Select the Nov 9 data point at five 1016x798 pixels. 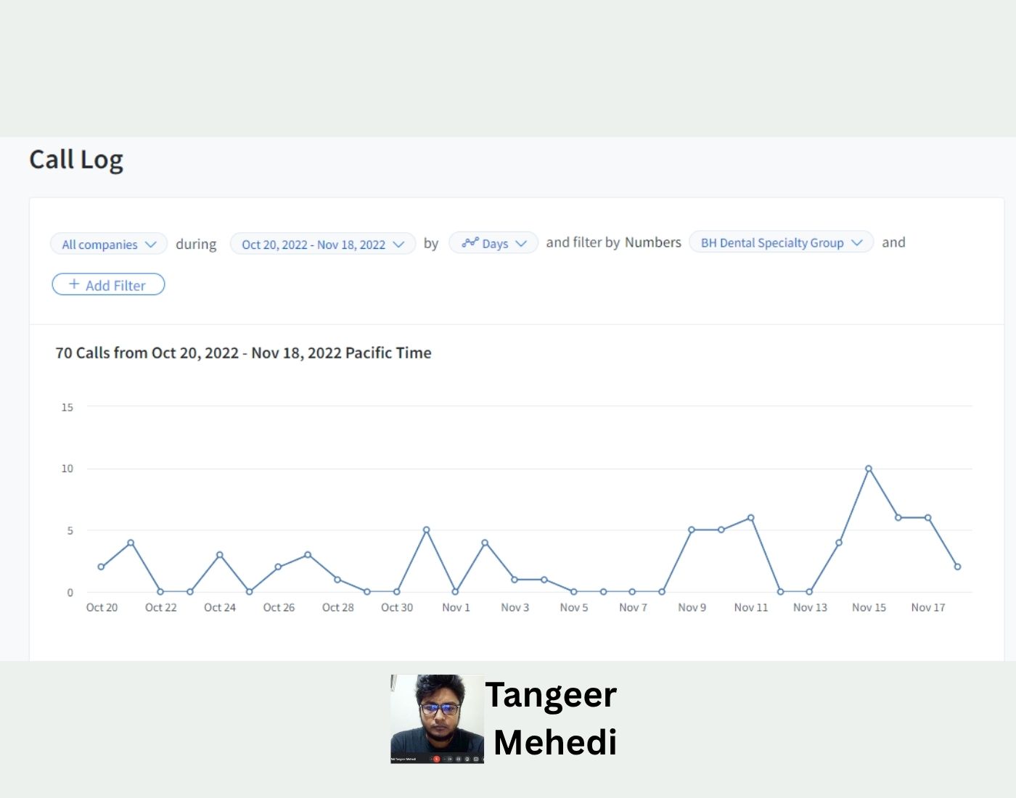pyautogui.click(x=692, y=530)
